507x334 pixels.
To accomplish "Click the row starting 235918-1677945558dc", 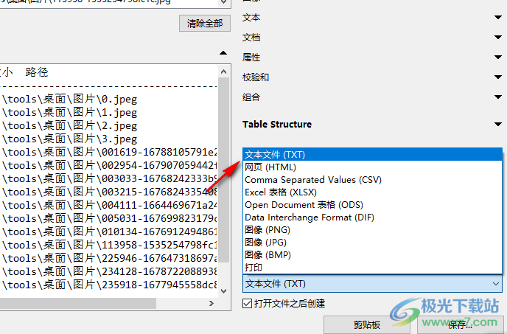I will coord(109,285).
